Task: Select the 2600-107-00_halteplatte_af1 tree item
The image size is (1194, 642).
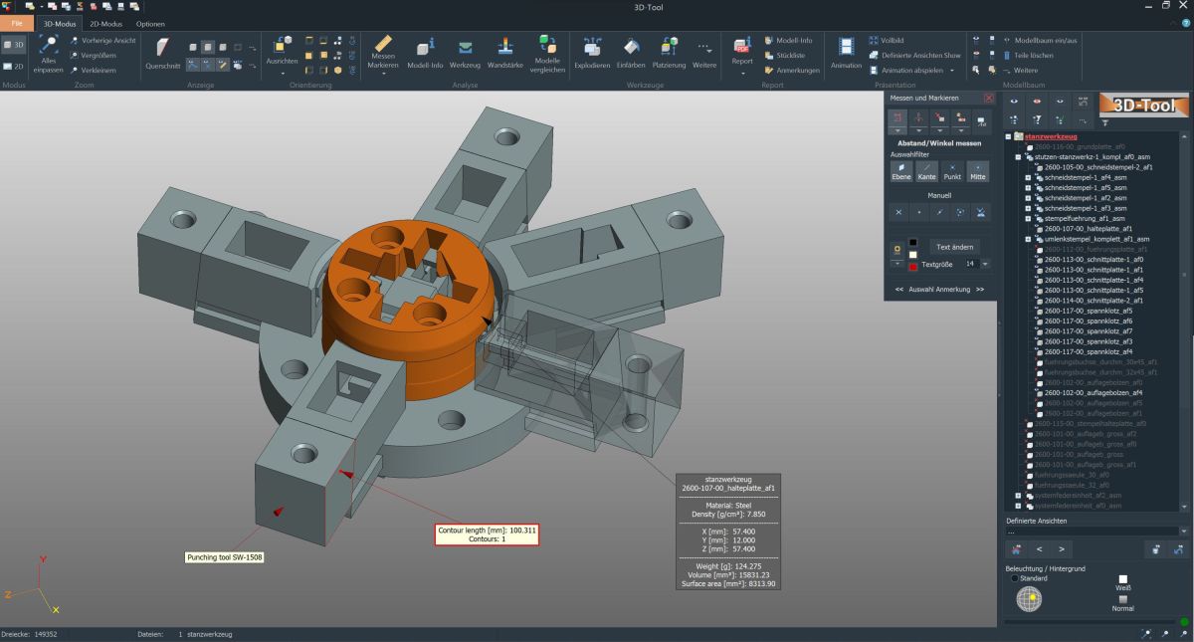Action: point(1089,229)
